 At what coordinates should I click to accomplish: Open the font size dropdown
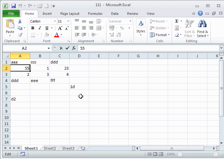coord(68,21)
